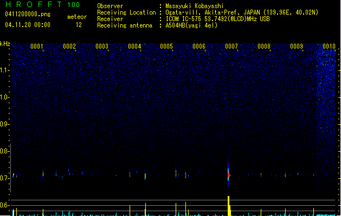Click time marker 0008

(x=264, y=46)
